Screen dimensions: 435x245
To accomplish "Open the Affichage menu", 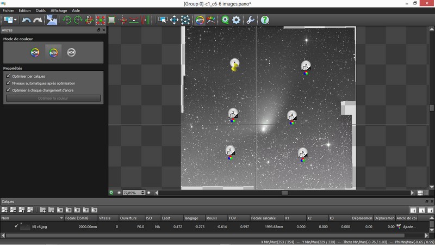I will coord(59,10).
